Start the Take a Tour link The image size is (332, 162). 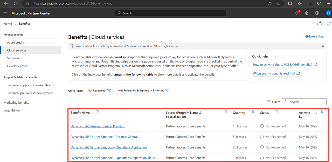coord(315,37)
